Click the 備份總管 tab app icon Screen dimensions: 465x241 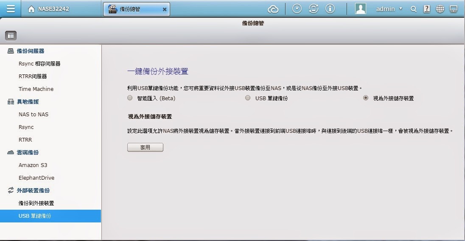[112, 9]
